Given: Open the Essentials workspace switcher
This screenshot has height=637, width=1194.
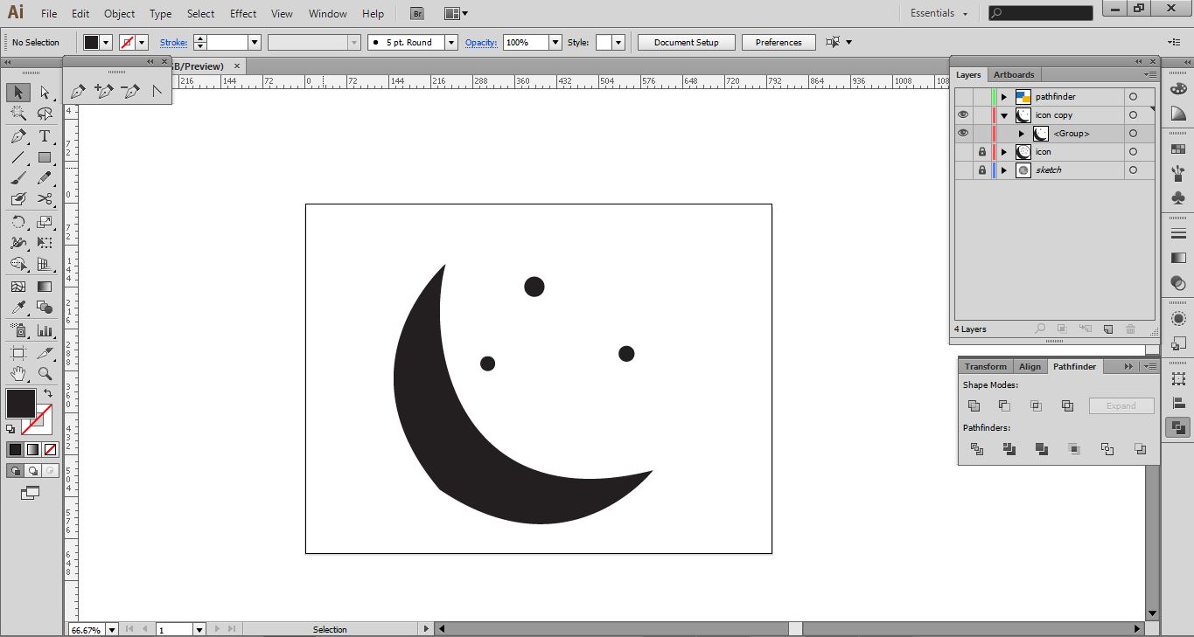Looking at the screenshot, I should (x=939, y=13).
